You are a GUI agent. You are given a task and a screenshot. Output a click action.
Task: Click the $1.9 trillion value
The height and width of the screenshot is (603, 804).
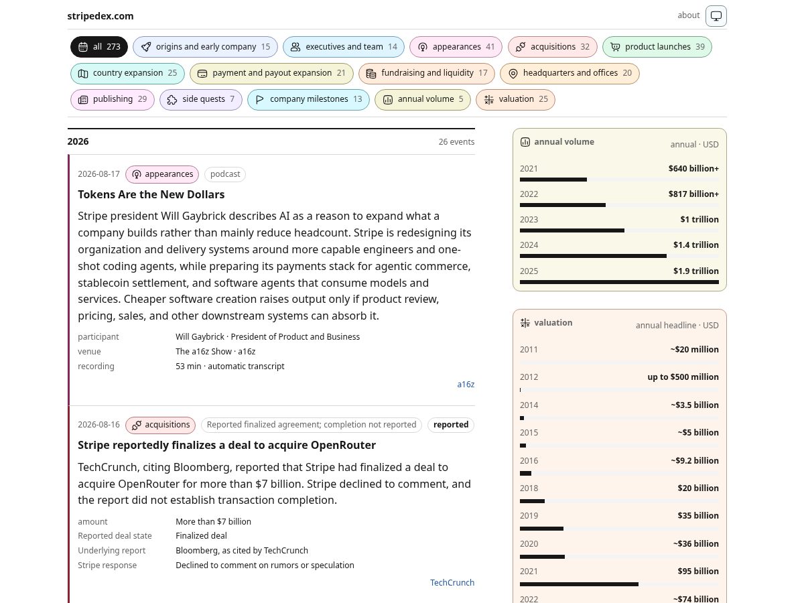[x=696, y=271]
